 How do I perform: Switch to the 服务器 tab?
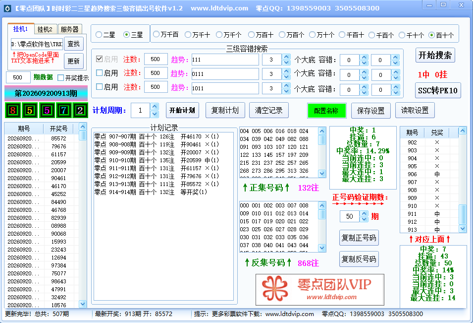click(x=70, y=29)
